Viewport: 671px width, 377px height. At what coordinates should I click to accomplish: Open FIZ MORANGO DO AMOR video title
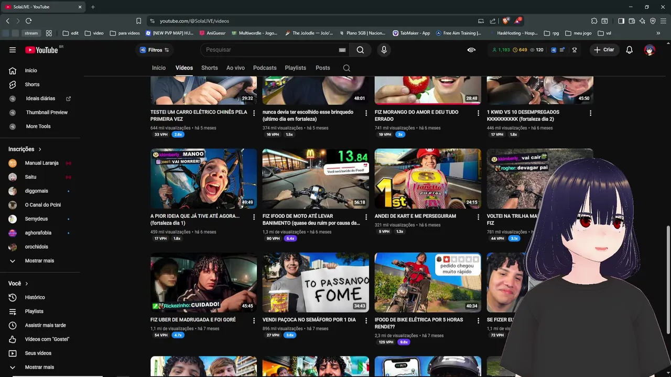(417, 115)
